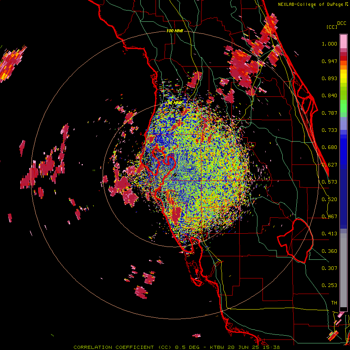Click the 0.680 legend value
350x350 pixels.
click(329, 147)
